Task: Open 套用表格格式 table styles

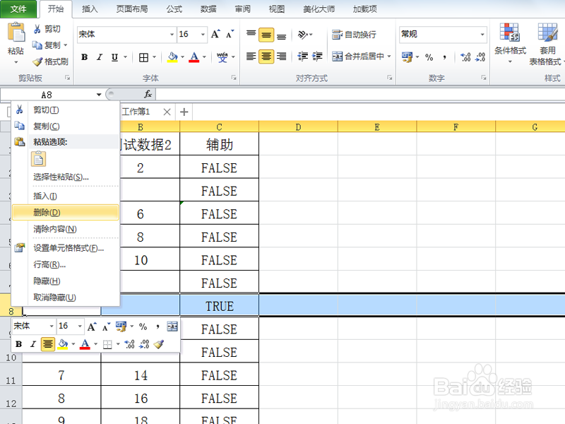Action: (546, 44)
